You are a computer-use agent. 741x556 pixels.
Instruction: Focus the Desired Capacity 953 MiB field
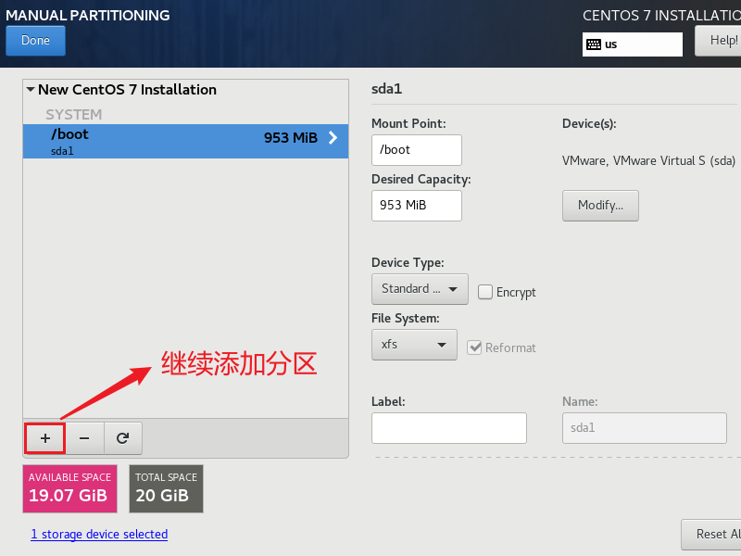point(416,206)
